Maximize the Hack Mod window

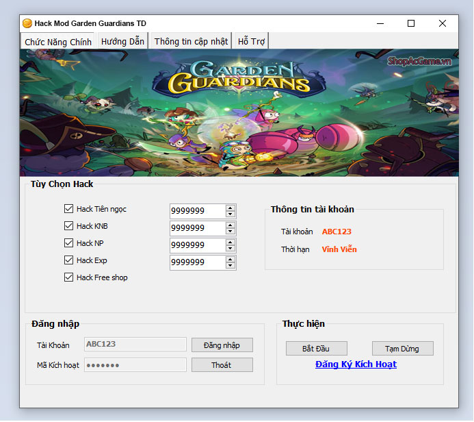[x=411, y=23]
